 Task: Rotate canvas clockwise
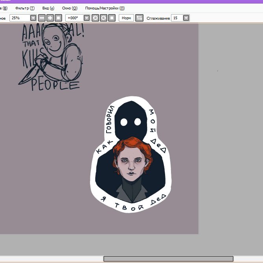tap(103, 18)
